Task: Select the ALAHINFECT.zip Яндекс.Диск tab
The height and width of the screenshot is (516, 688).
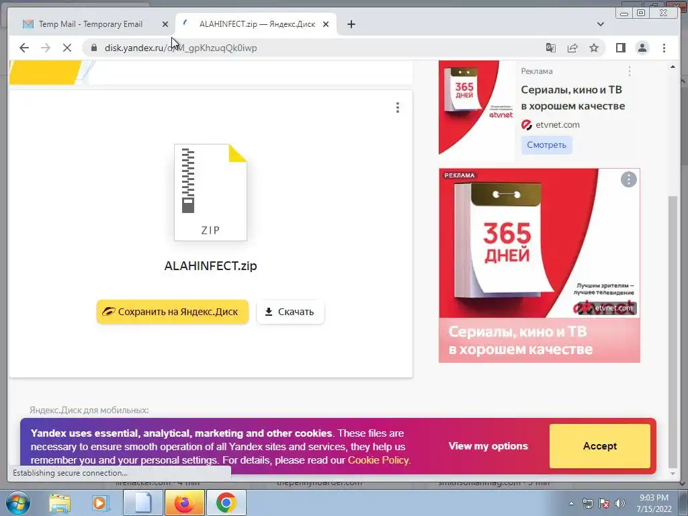Action: [x=257, y=24]
